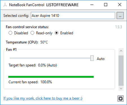Set fan control service to Read-only
This screenshot has height=105, width=127.
pyautogui.click(x=32, y=33)
